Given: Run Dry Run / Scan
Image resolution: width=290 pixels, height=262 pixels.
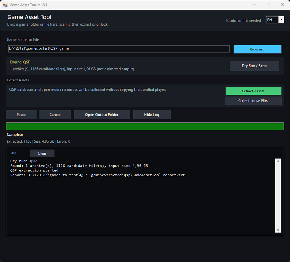Looking at the screenshot, I should 254,66.
